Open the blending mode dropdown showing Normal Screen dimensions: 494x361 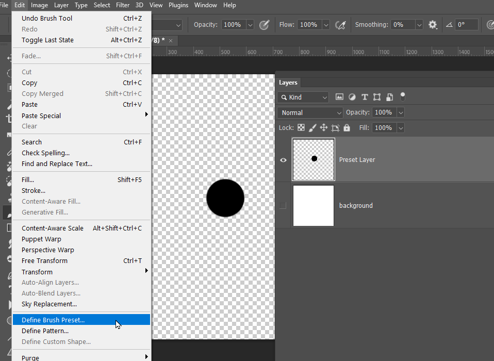coord(309,112)
